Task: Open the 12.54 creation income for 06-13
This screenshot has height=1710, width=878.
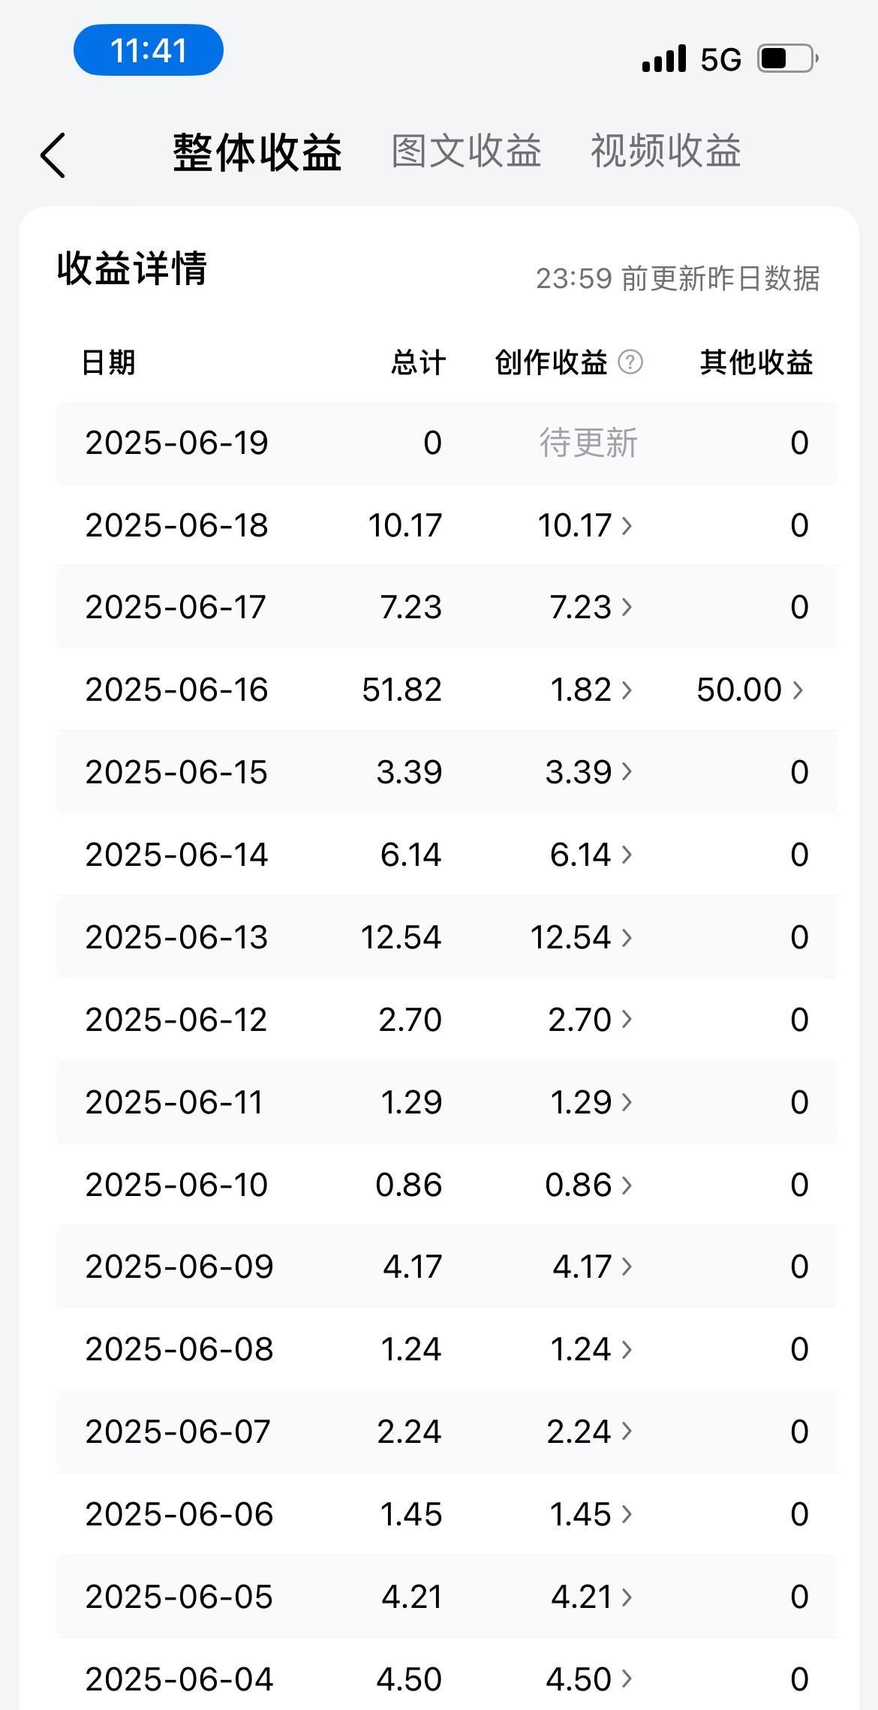Action: tap(581, 937)
